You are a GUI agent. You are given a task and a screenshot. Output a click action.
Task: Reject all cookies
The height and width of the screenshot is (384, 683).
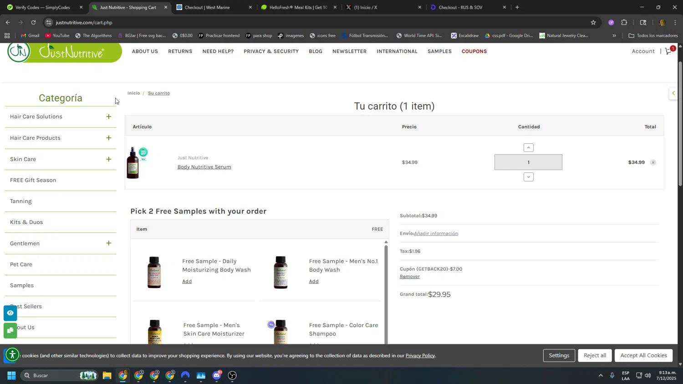pyautogui.click(x=595, y=355)
